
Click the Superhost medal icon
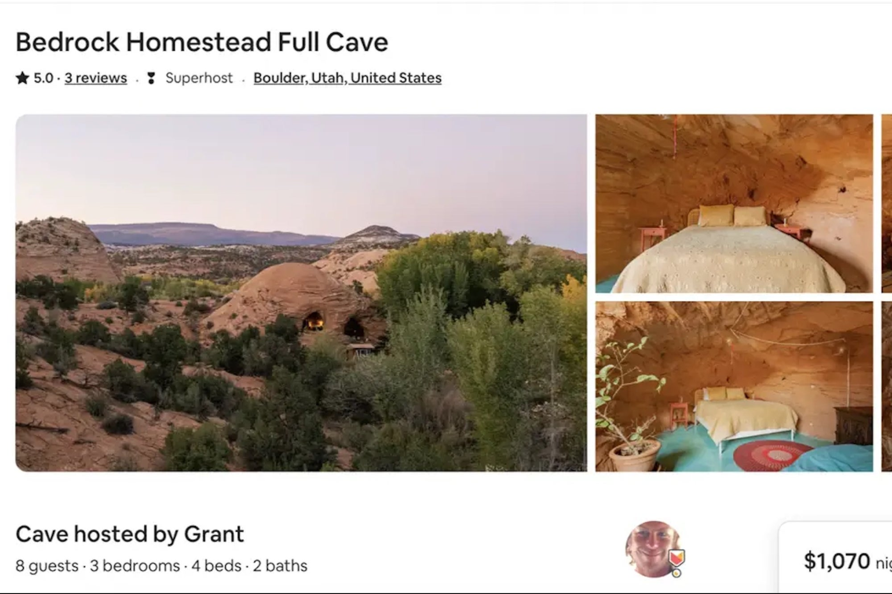point(151,78)
